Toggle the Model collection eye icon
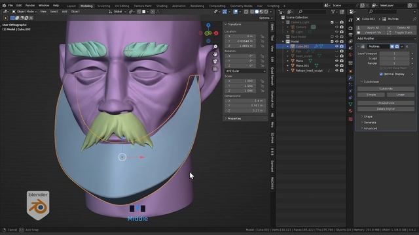 (337, 42)
